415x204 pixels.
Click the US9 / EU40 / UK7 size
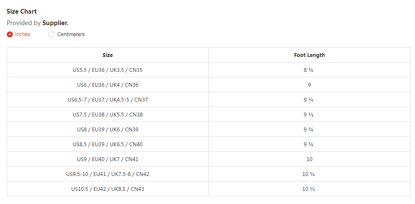(108, 159)
